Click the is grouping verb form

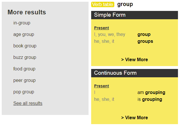[150, 99]
